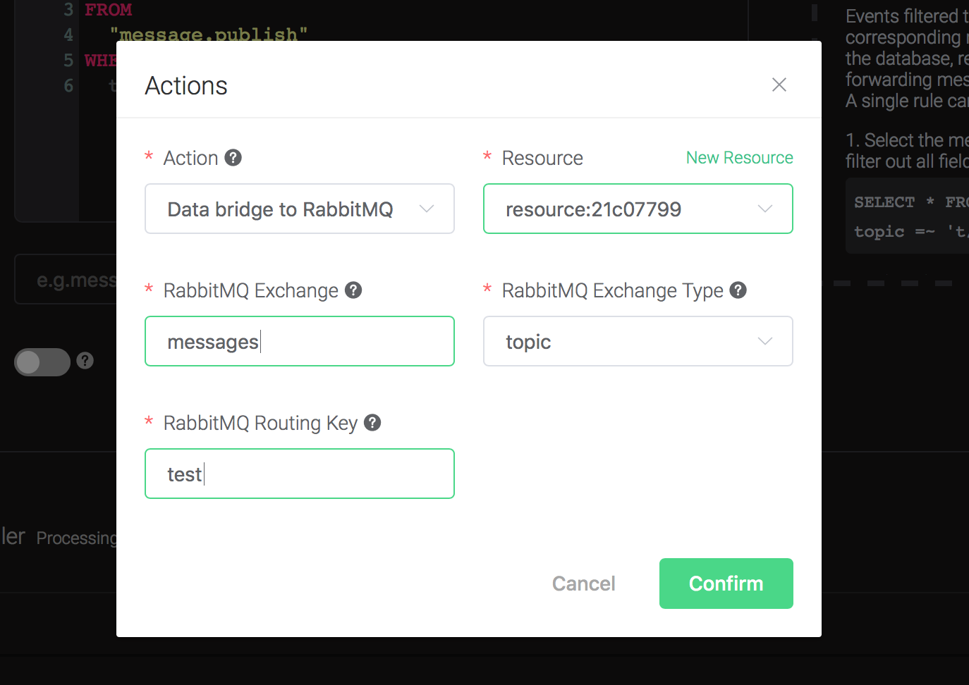This screenshot has width=969, height=685.
Task: Open the Resource dropdown 'resource:21c07799'
Action: coord(638,209)
